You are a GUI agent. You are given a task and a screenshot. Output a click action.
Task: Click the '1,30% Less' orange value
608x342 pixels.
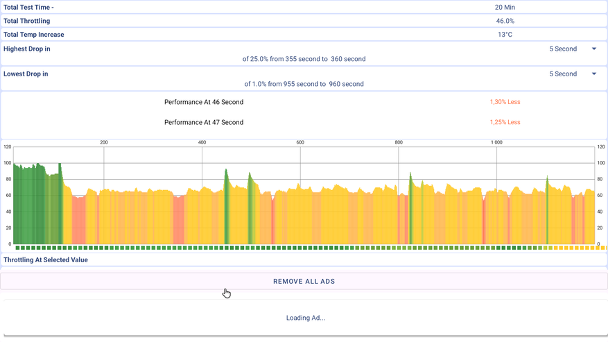pyautogui.click(x=505, y=102)
